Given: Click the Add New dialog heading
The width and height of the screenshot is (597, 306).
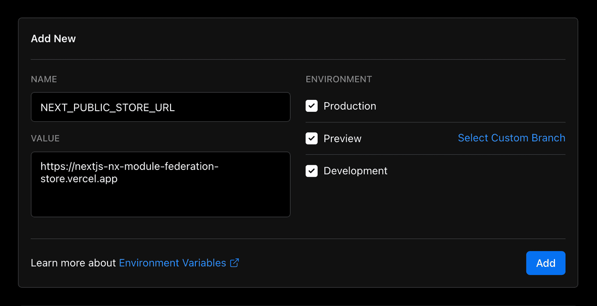Looking at the screenshot, I should [53, 38].
